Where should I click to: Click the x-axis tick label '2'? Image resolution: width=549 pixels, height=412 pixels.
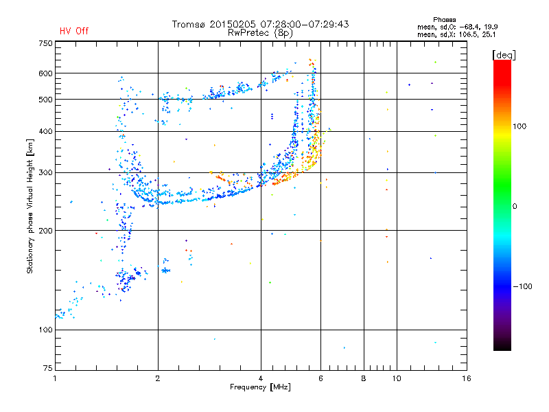point(158,378)
